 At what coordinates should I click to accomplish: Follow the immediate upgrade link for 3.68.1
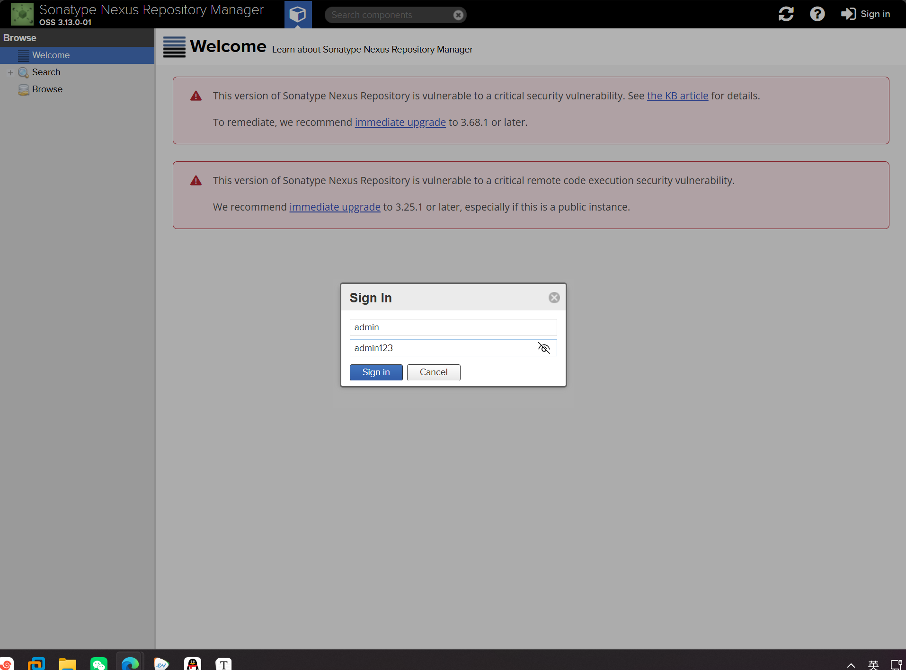[x=400, y=122]
